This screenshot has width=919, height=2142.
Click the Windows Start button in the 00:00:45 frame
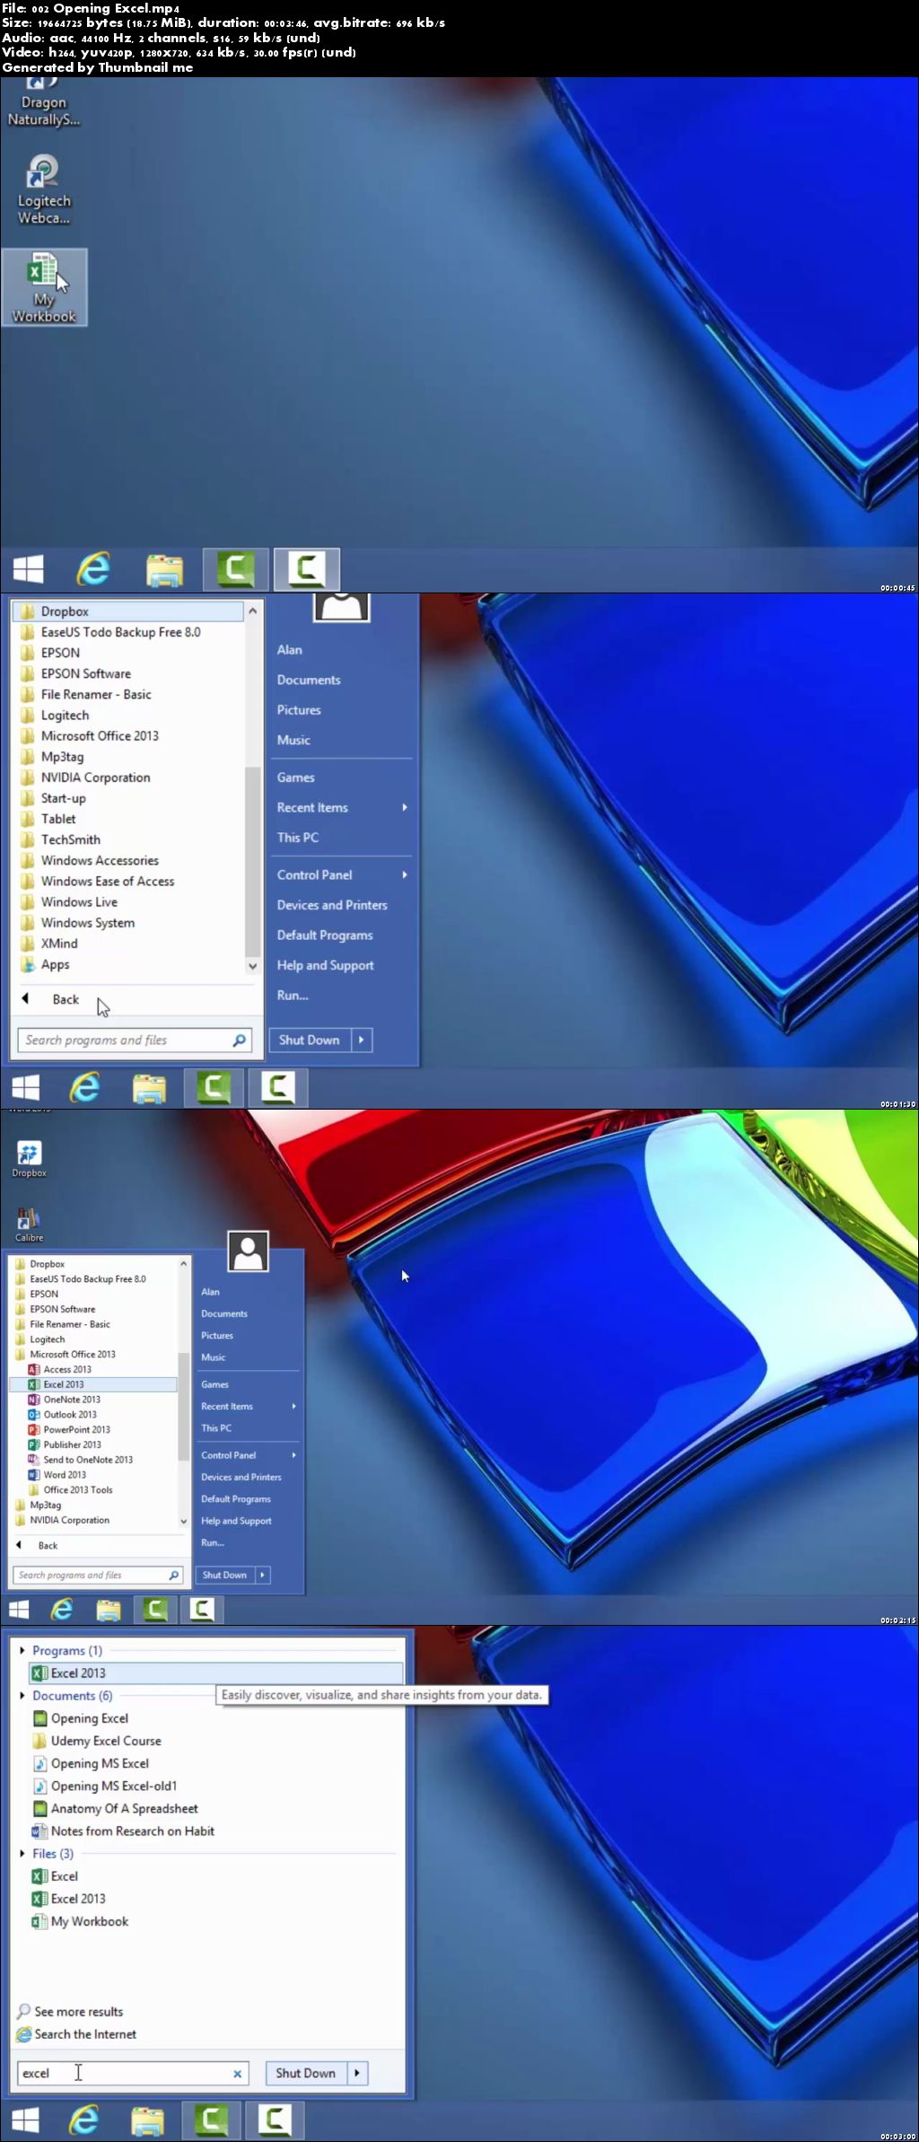click(28, 569)
